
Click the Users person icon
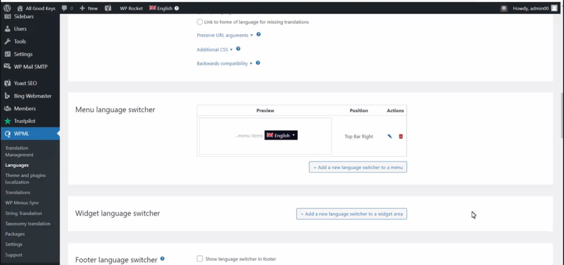(x=7, y=29)
